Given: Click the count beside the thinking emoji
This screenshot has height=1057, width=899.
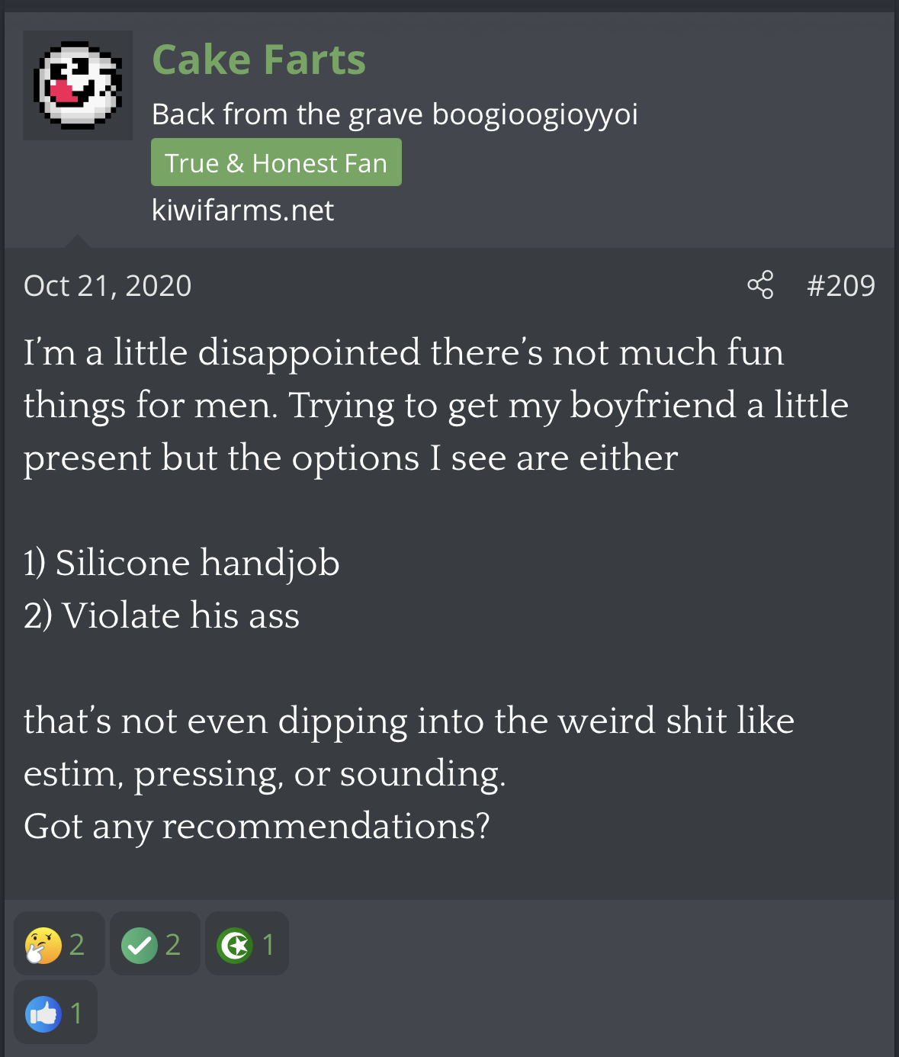Looking at the screenshot, I should 77,945.
